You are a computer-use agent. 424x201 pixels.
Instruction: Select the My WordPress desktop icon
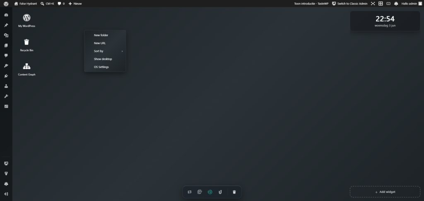point(26,21)
